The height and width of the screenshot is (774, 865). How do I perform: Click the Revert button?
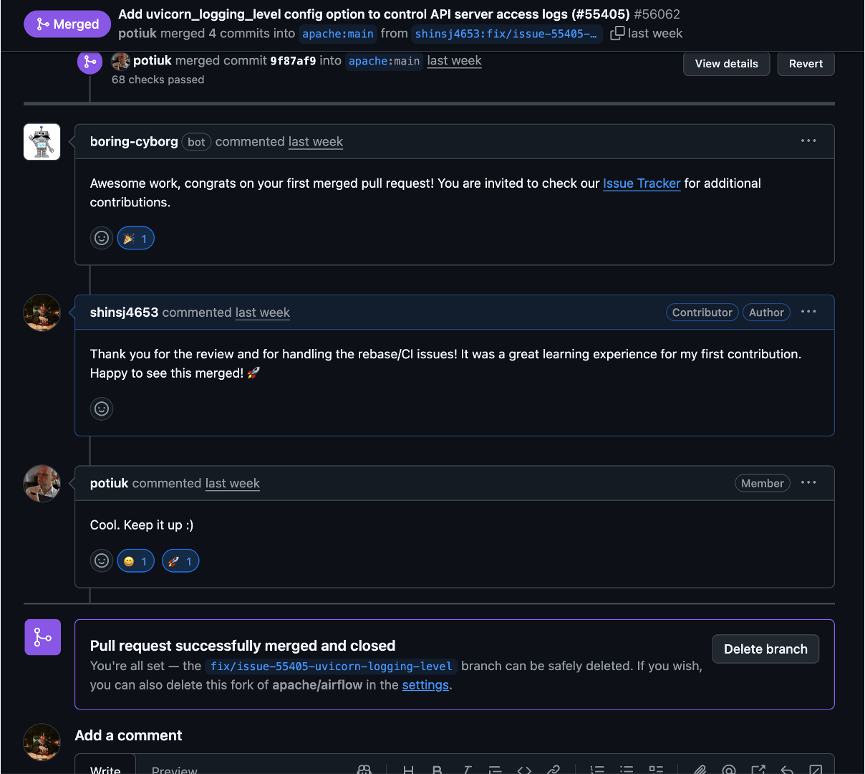point(806,64)
